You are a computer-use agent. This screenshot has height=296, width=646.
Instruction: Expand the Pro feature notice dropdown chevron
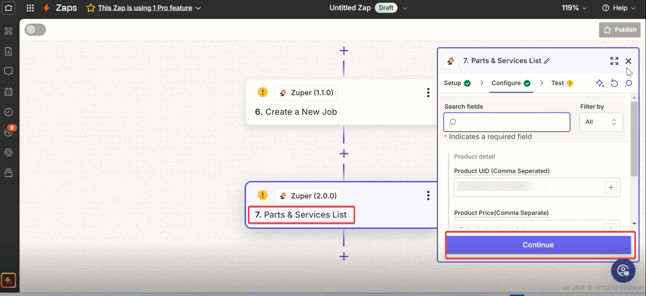pos(198,8)
